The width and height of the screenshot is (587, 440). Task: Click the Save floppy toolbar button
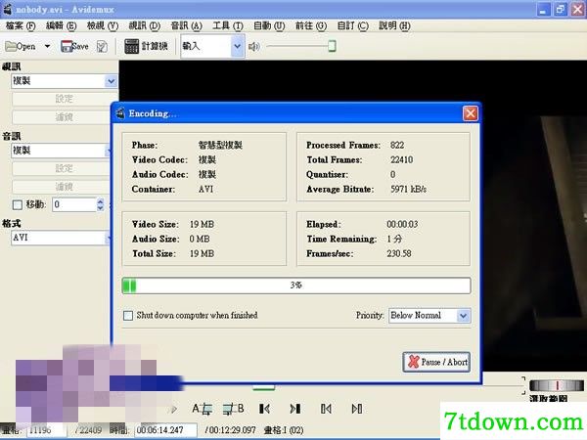74,46
